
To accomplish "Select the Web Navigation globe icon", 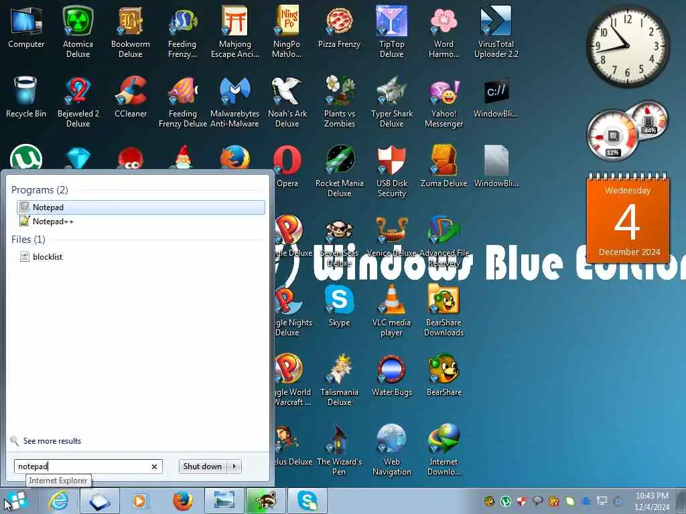I will pos(391,449).
